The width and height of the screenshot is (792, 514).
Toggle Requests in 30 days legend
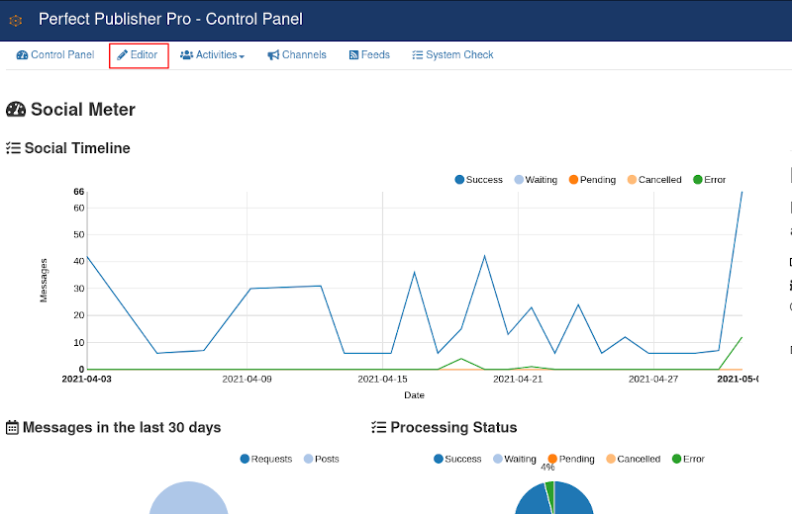266,459
